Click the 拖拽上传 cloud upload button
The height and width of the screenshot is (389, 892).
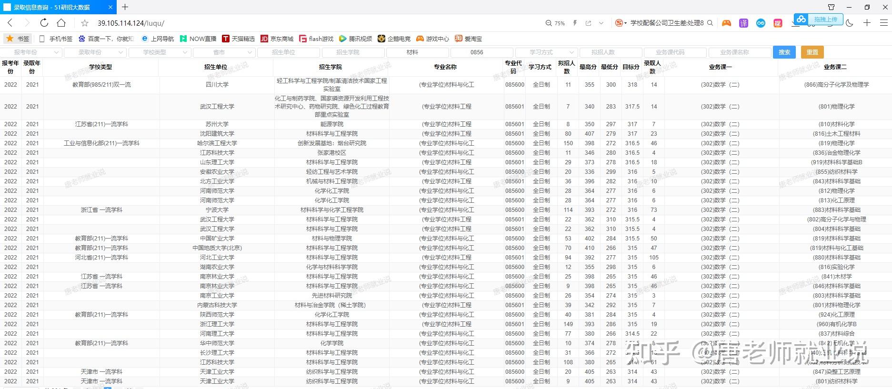click(x=818, y=20)
